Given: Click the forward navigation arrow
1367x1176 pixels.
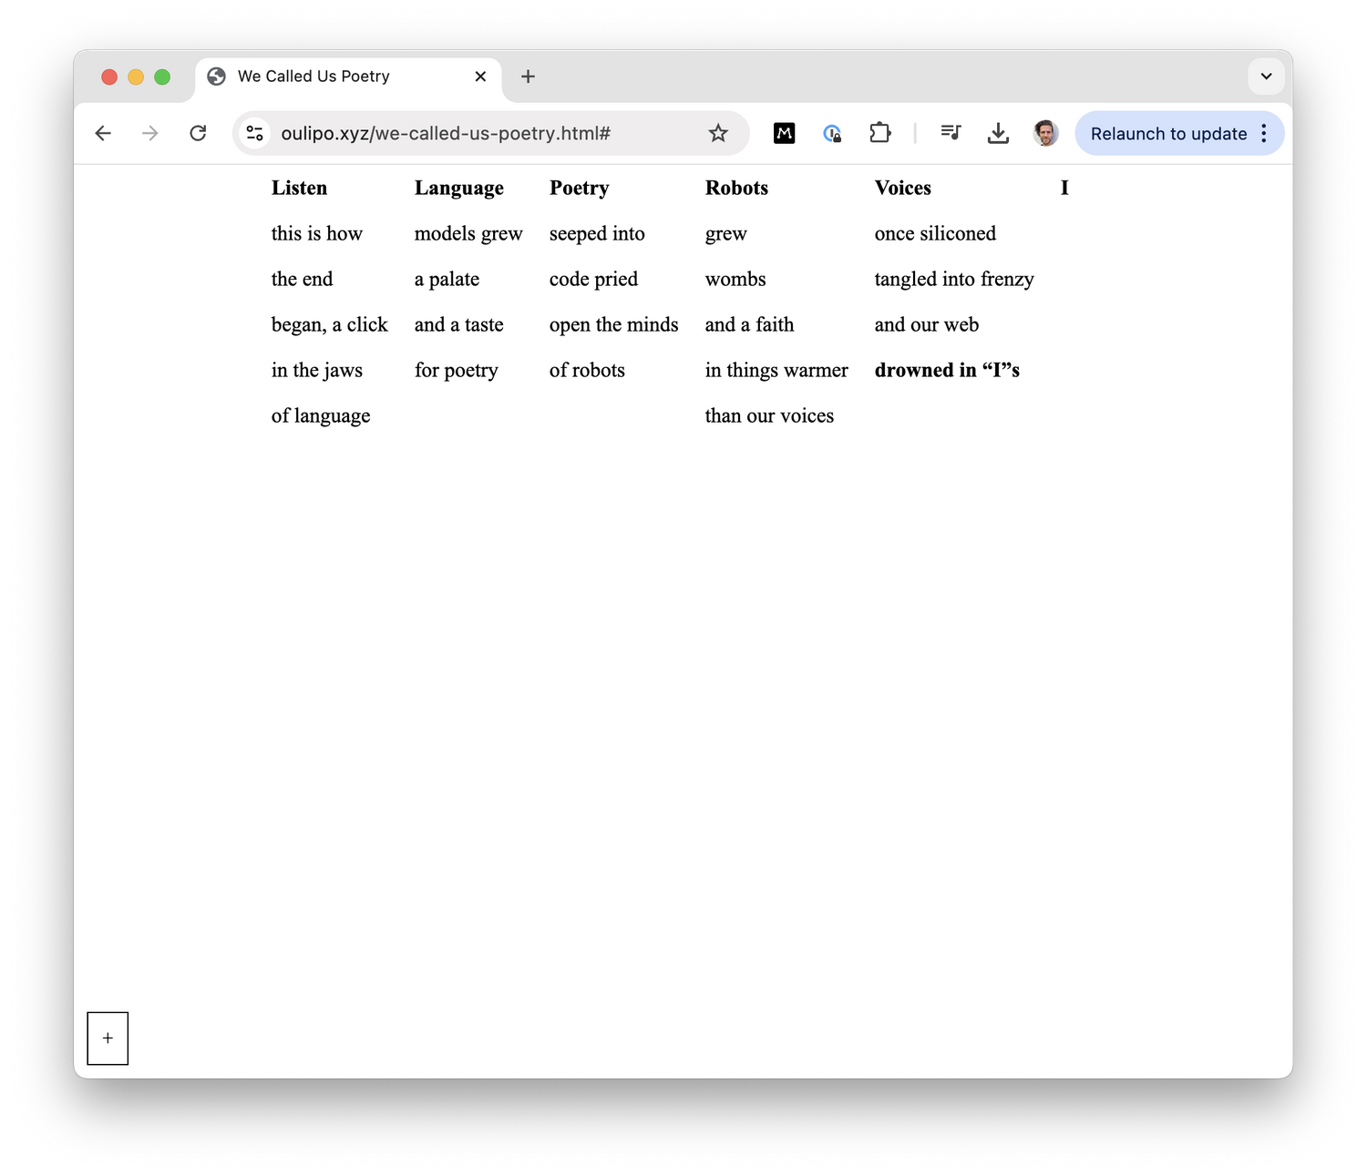Looking at the screenshot, I should [x=150, y=133].
